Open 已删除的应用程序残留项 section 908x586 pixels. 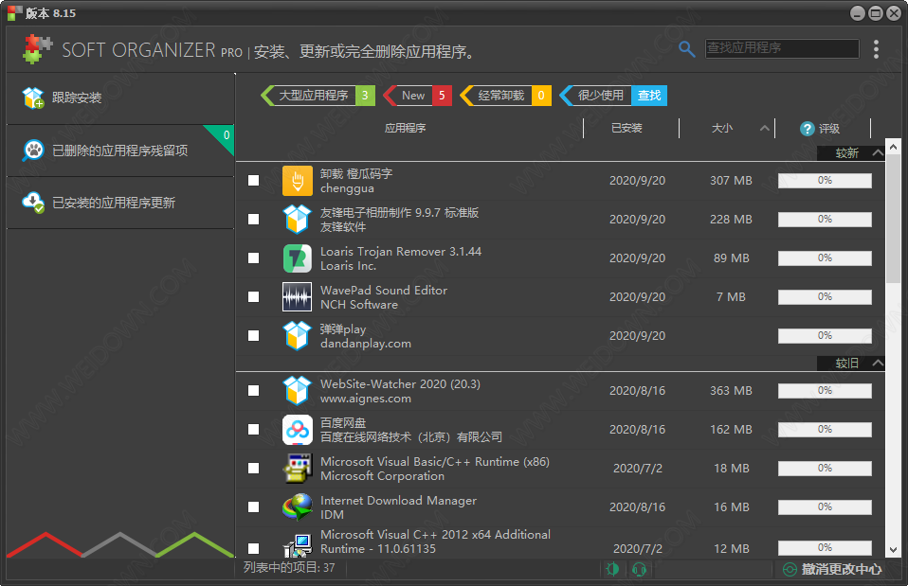click(x=120, y=151)
